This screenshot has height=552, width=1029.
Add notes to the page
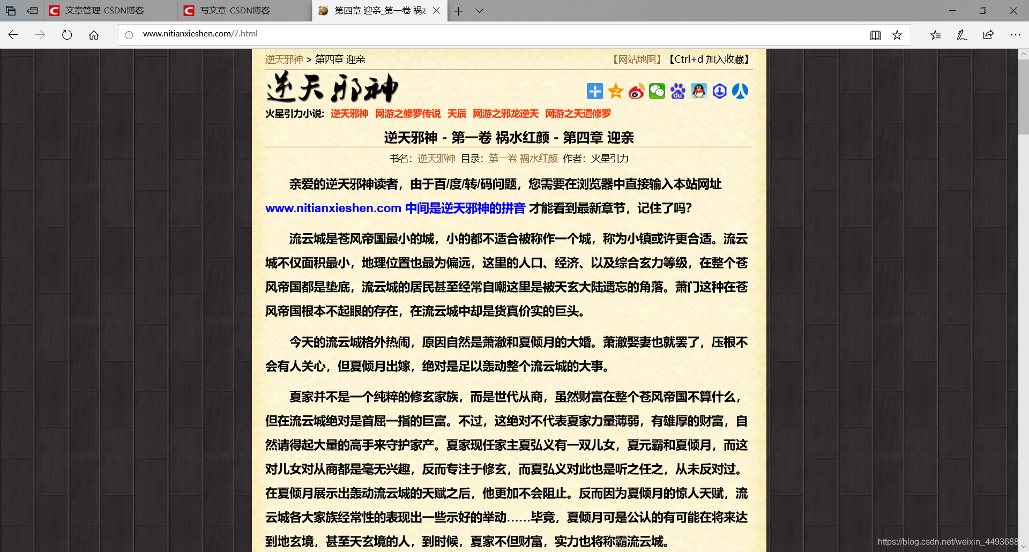(962, 35)
